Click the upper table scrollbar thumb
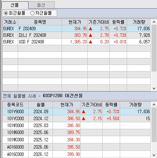 tap(154, 48)
